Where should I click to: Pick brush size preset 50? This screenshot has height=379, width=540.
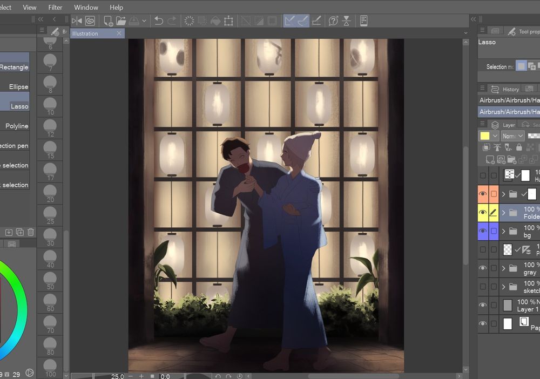pos(50,281)
